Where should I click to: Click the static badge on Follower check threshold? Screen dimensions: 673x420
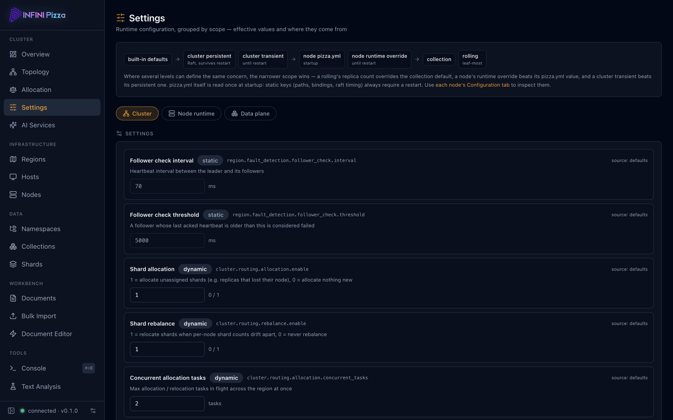(x=216, y=215)
